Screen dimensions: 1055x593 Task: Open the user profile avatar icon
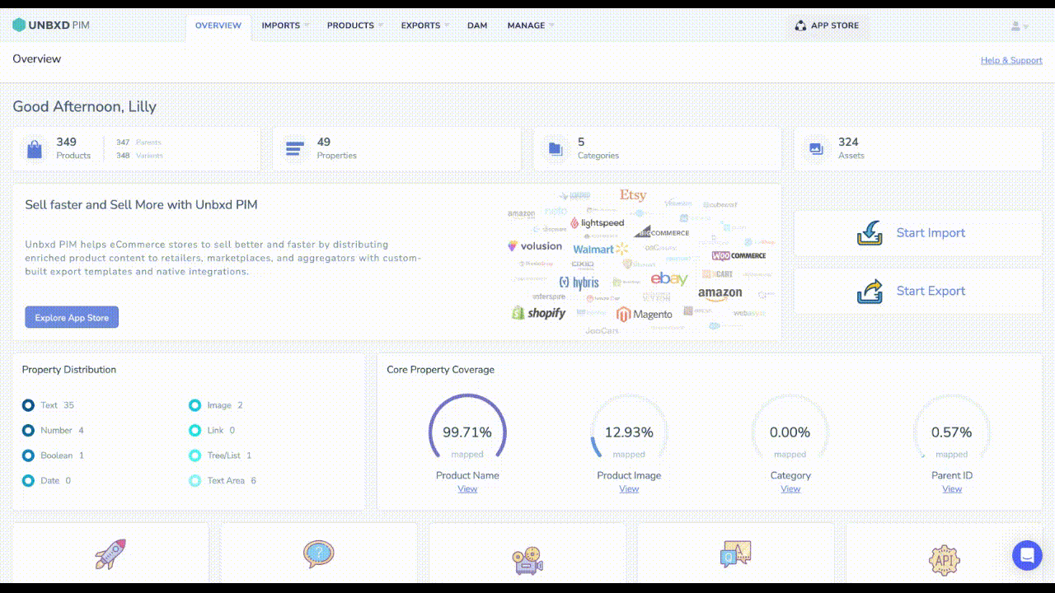(1015, 26)
